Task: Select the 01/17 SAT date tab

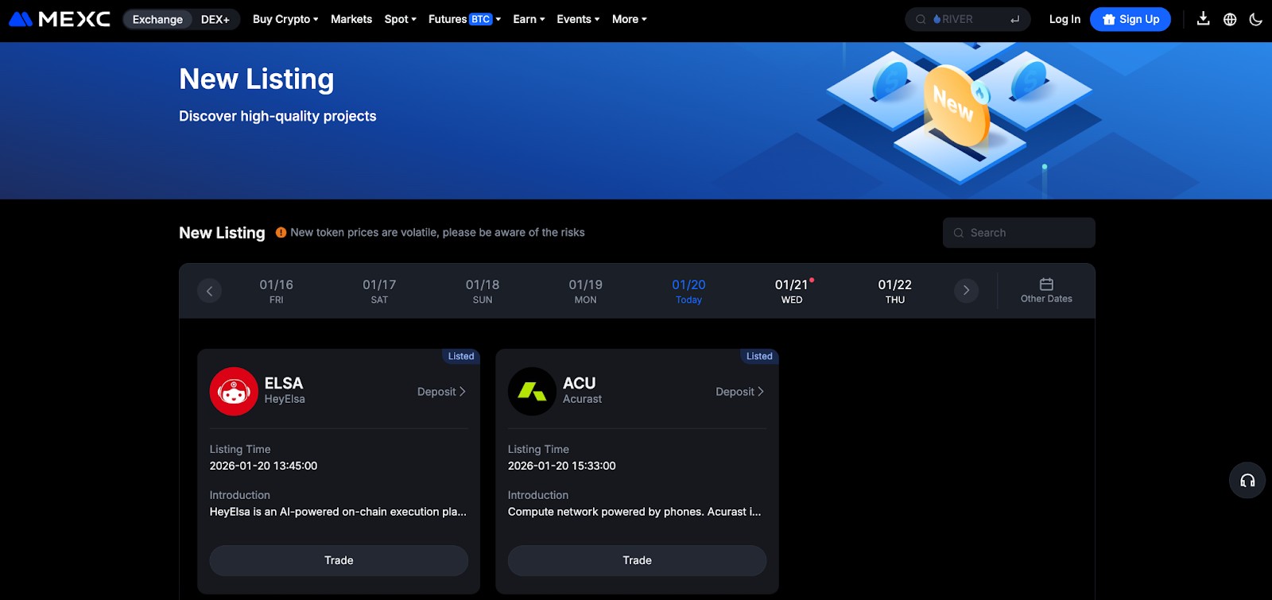Action: (x=379, y=291)
